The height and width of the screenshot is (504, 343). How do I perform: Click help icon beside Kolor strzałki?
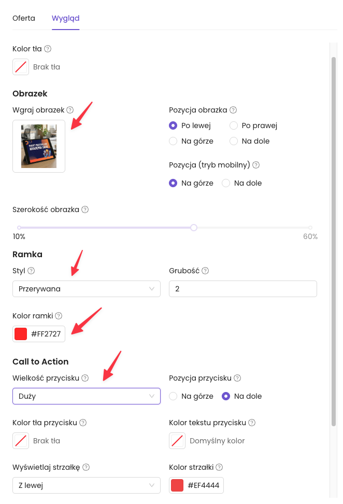point(219,467)
